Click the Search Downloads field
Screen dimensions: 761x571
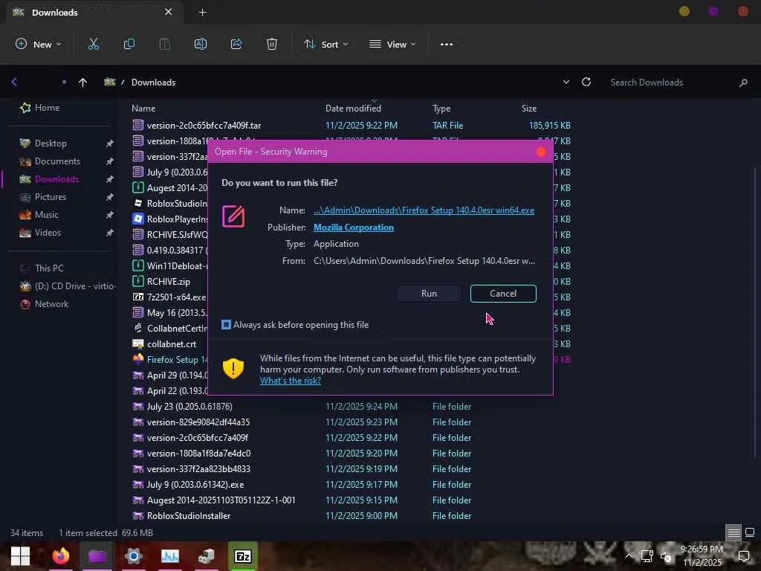(x=670, y=83)
